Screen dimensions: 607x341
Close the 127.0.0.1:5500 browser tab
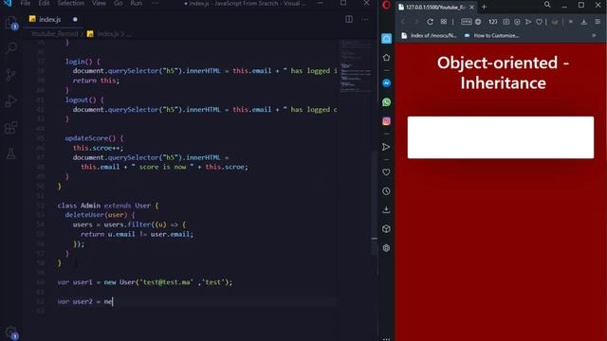click(x=471, y=7)
